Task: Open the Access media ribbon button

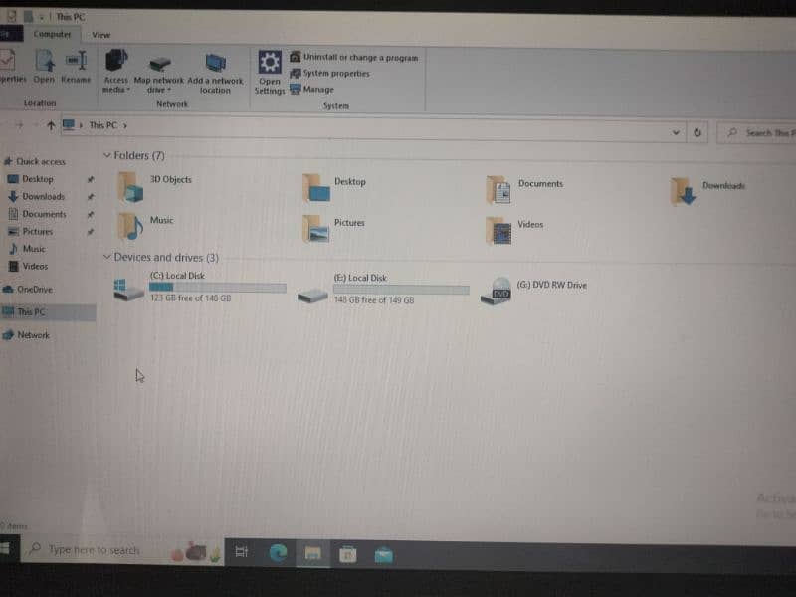Action: coord(116,71)
